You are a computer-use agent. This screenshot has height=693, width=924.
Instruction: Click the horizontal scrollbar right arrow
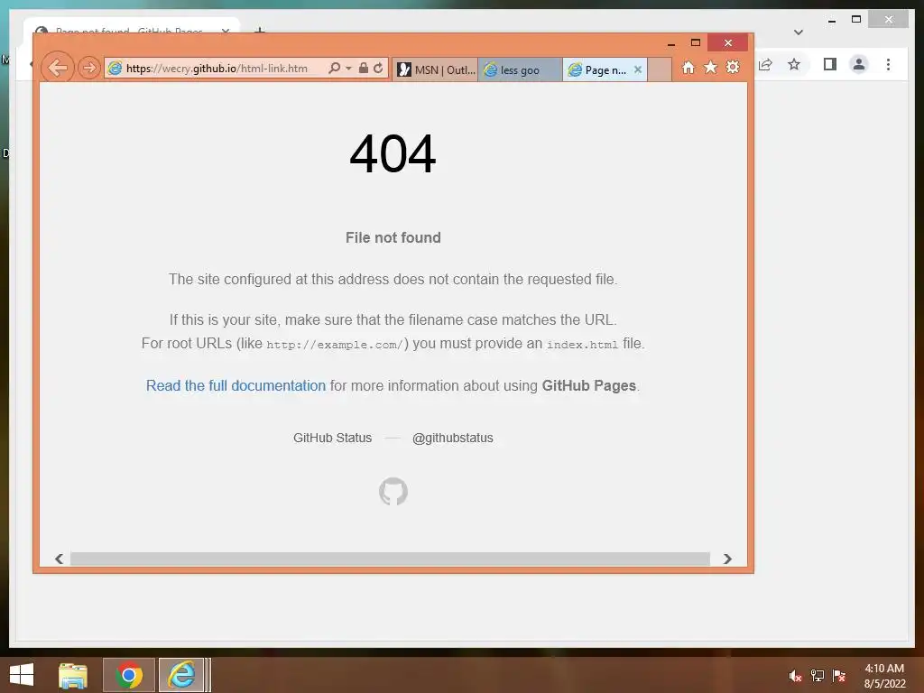728,559
